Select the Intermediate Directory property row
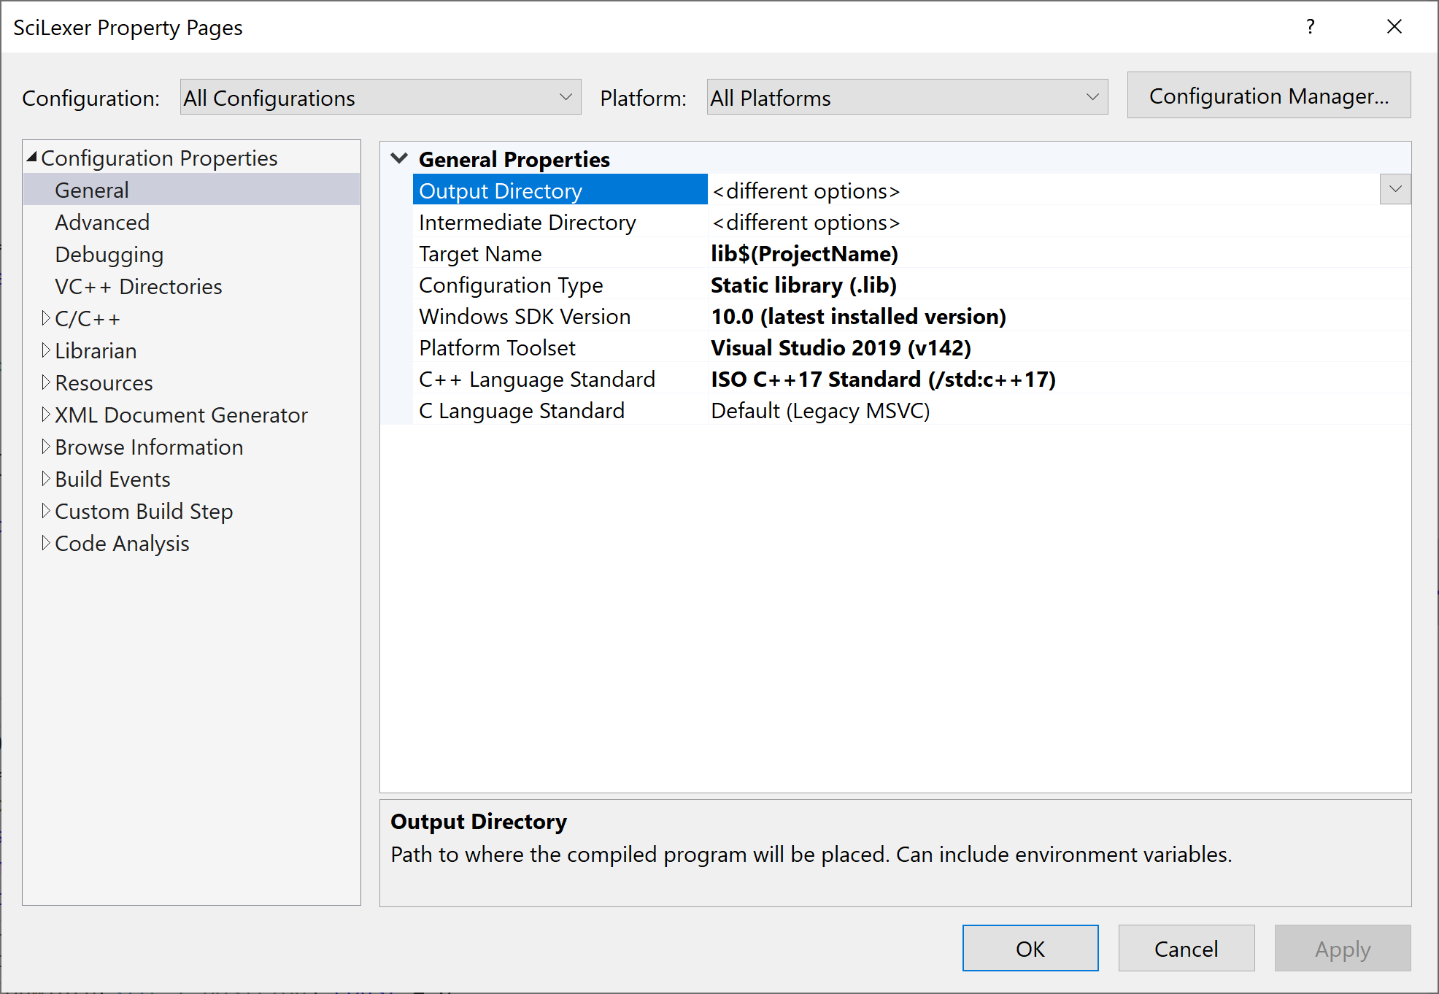 [527, 222]
